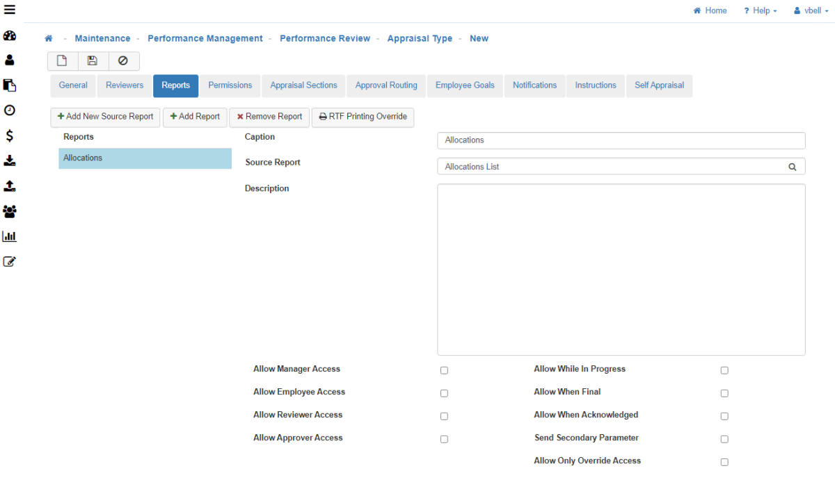Click the save floppy disk icon

93,61
